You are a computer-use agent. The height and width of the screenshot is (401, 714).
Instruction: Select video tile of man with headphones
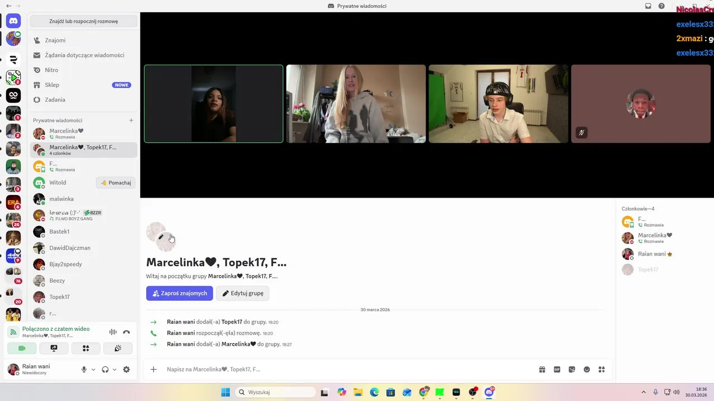(498, 104)
